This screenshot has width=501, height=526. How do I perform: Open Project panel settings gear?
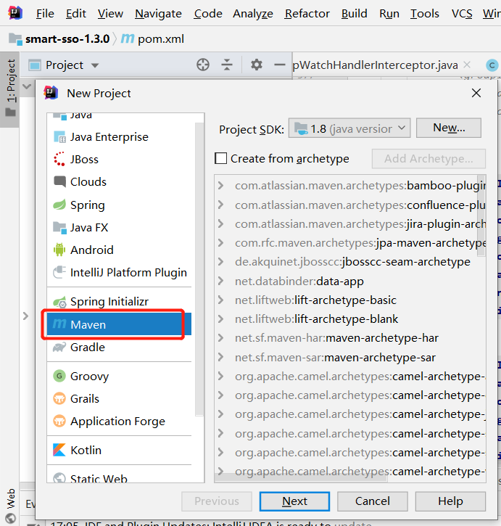(257, 65)
